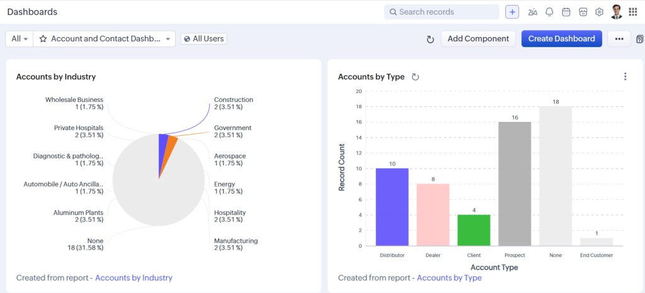
Task: Click the Diagnostic & patholog.. label
Action: [x=68, y=160]
